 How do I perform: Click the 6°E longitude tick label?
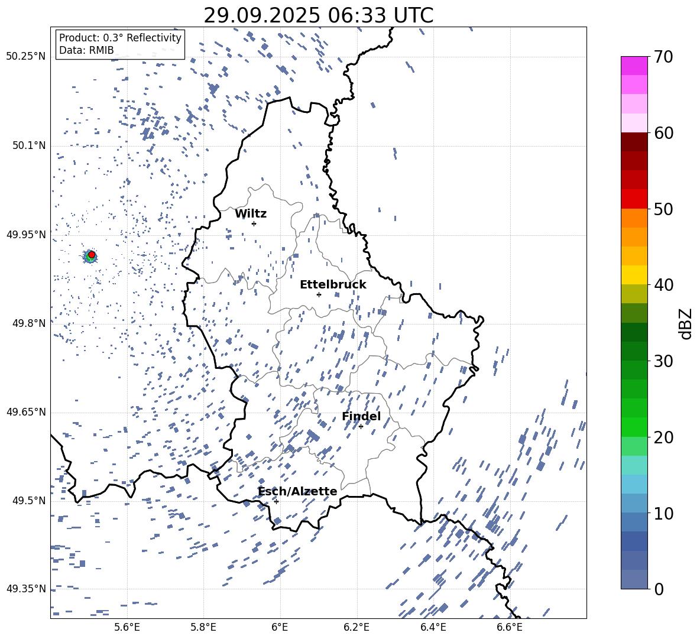pyautogui.click(x=280, y=627)
